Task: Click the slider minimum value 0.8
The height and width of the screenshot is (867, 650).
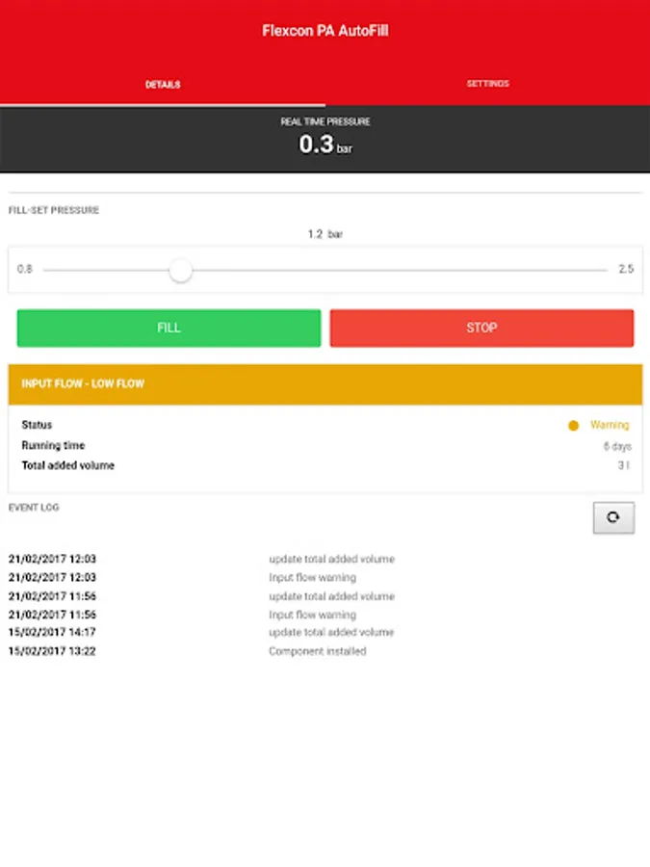Action: tap(25, 270)
